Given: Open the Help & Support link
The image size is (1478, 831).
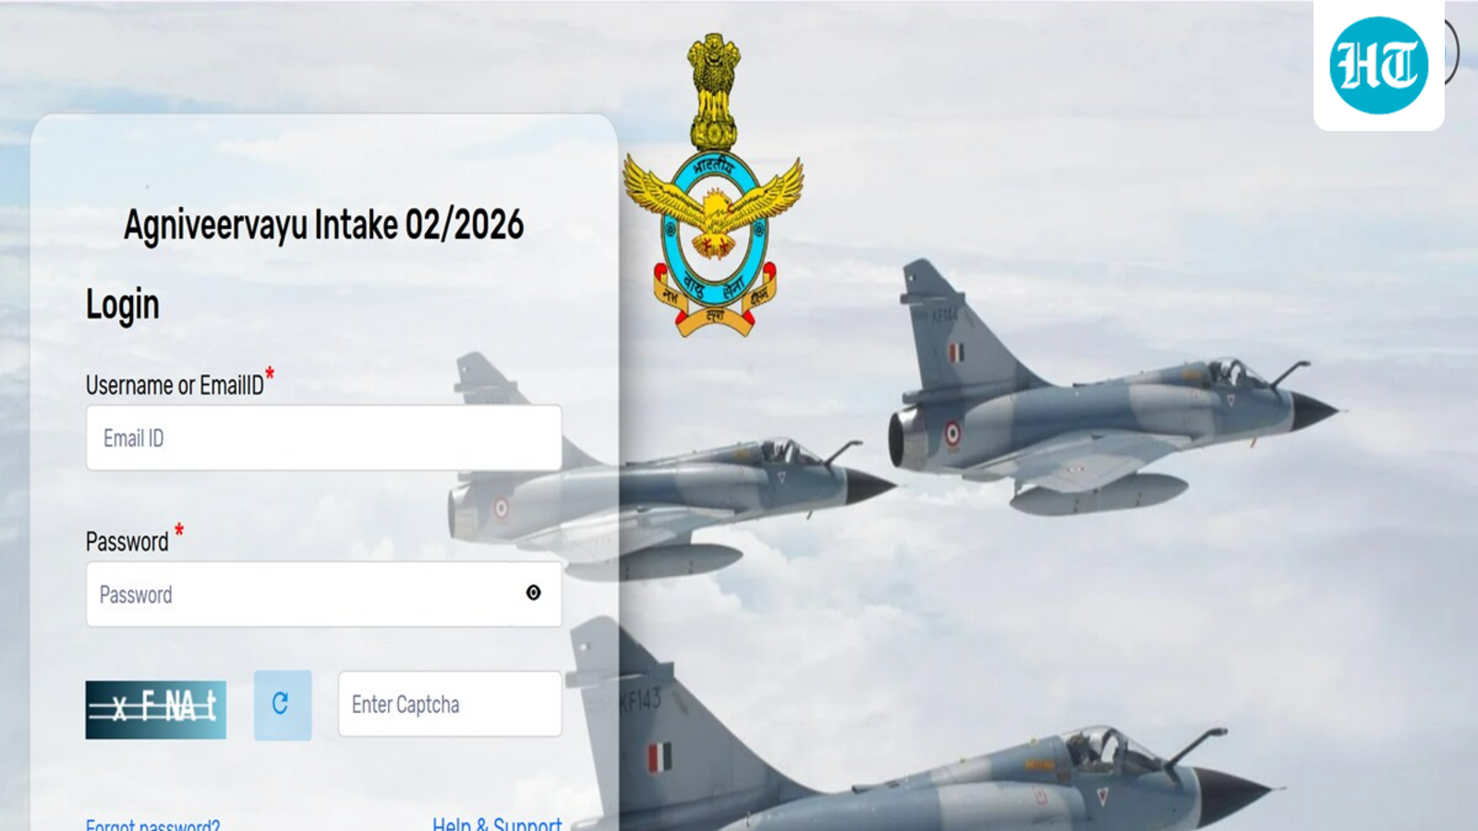Looking at the screenshot, I should [497, 824].
